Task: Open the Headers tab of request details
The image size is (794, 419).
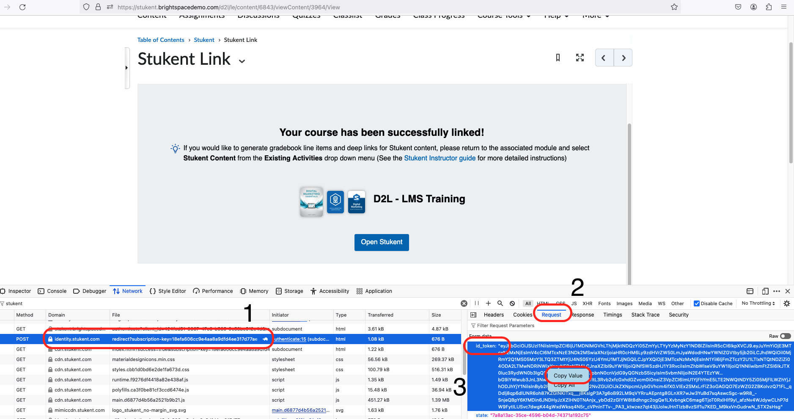Action: coord(494,315)
